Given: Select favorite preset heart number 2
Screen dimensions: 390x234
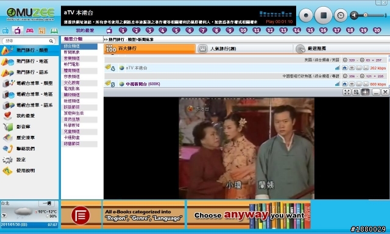Looking at the screenshot, I should tap(136, 30).
